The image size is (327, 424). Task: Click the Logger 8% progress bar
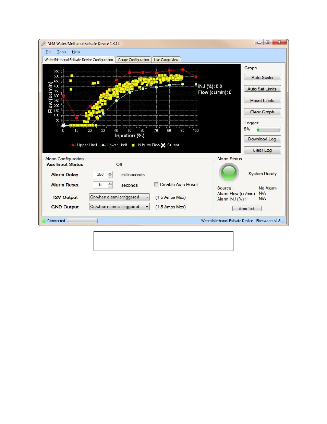[268, 129]
